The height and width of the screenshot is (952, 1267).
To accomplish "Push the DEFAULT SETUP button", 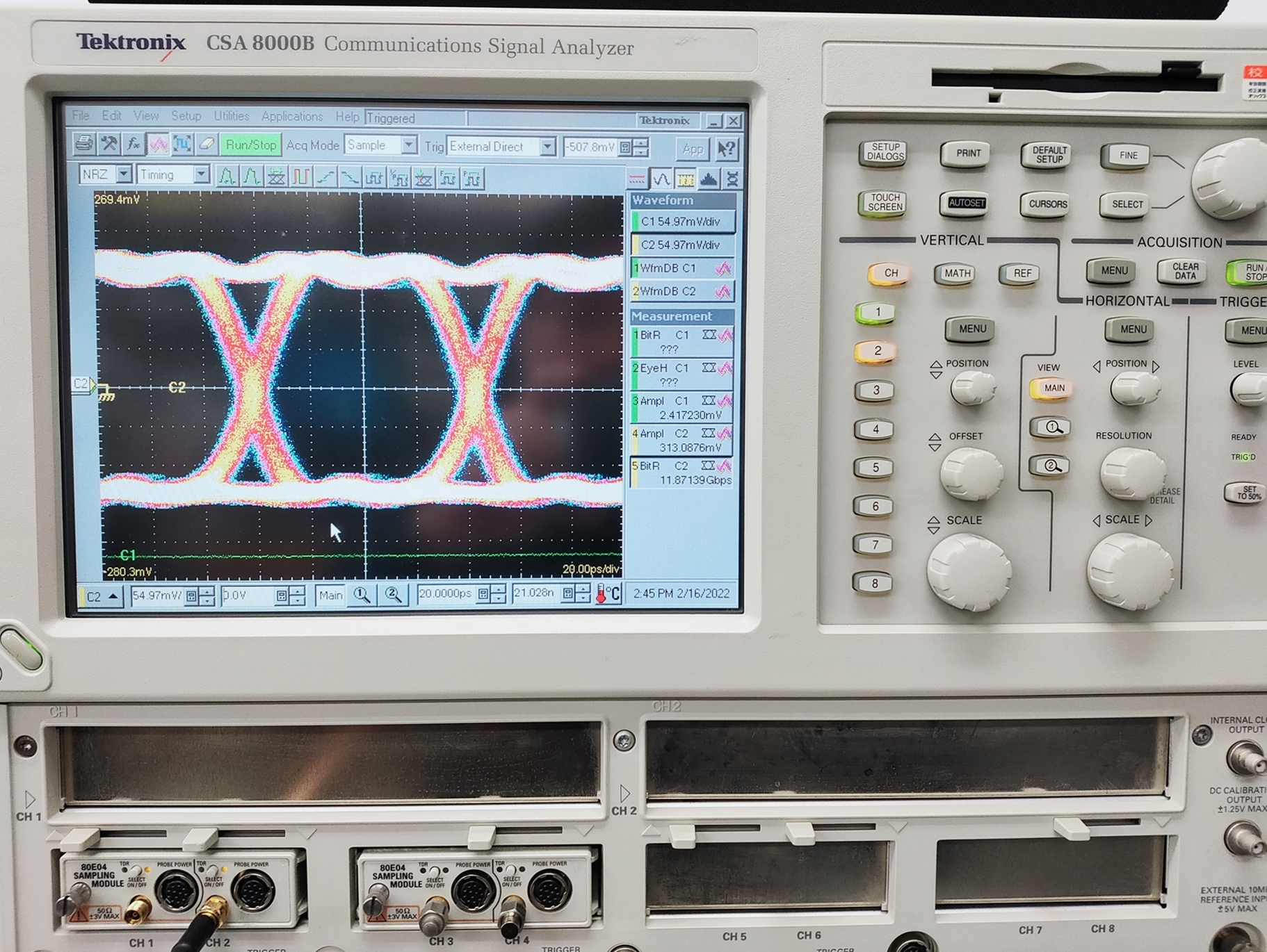I will point(1049,154).
